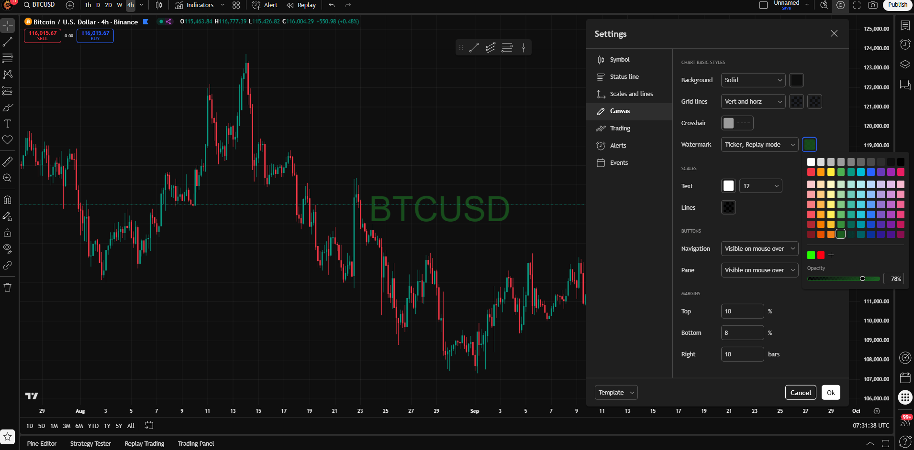914x450 pixels.
Task: Click the Right margin bars field
Action: coord(742,354)
